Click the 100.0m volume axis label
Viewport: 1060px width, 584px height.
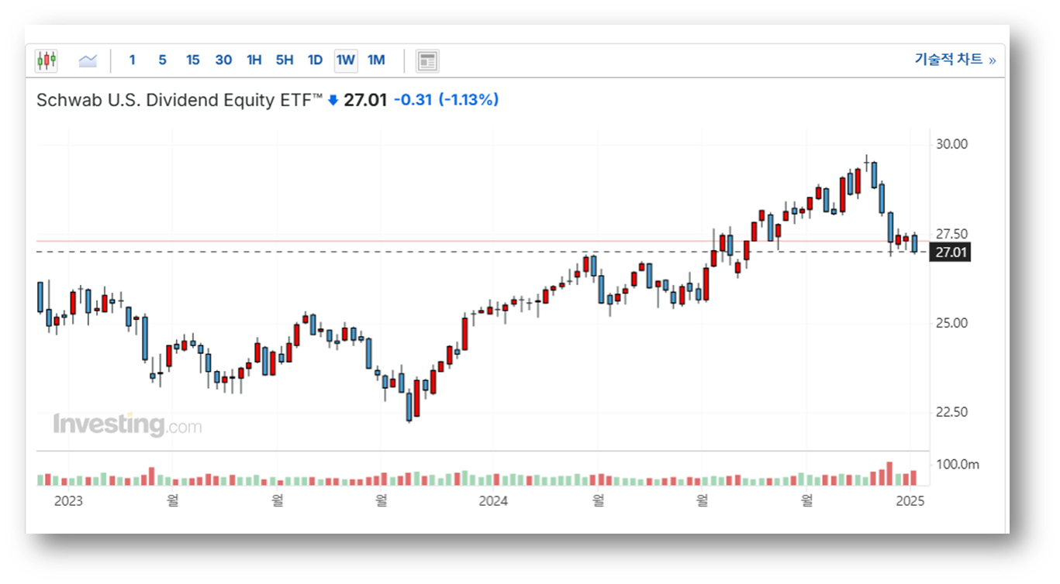(x=958, y=465)
